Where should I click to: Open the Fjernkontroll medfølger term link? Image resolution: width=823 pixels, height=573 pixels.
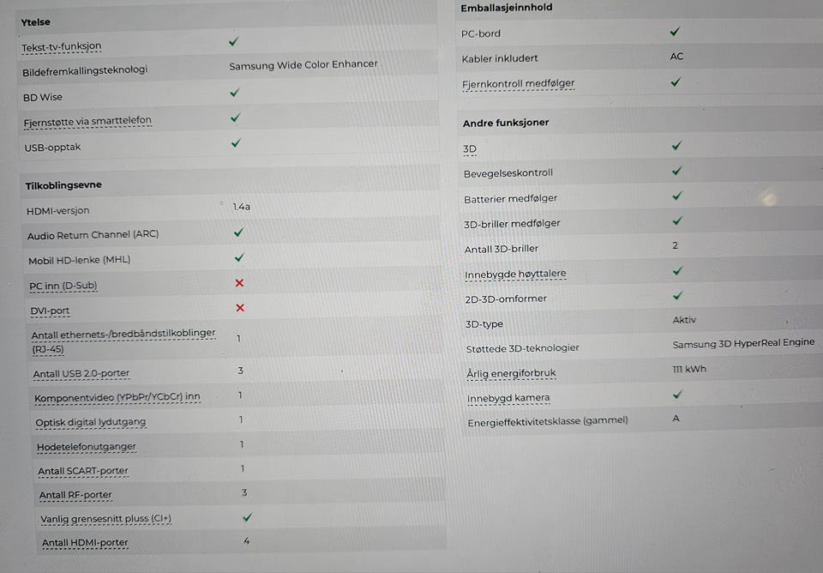tap(518, 83)
